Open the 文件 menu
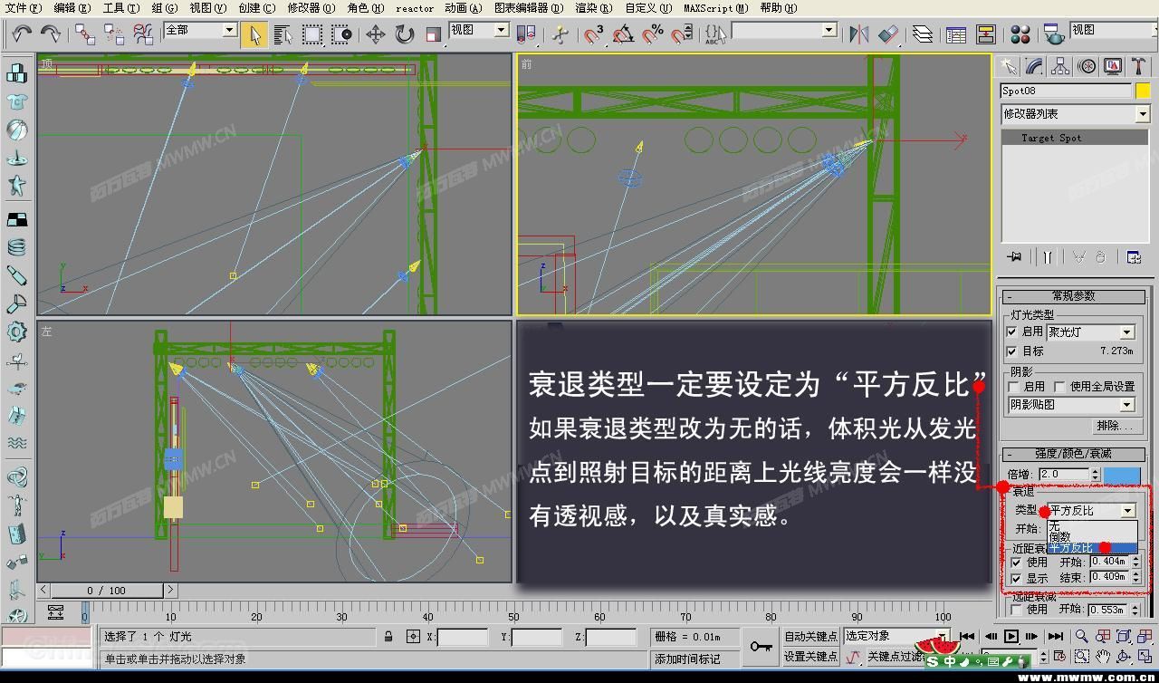This screenshot has height=683, width=1159. tap(24, 8)
